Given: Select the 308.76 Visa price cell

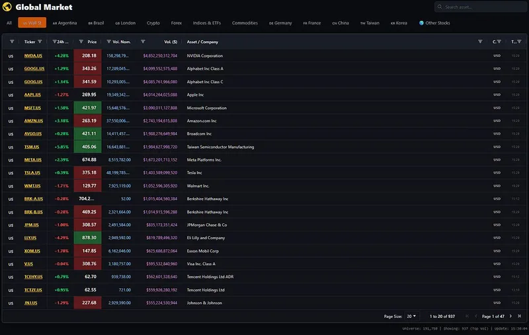Looking at the screenshot, I should [87, 264].
